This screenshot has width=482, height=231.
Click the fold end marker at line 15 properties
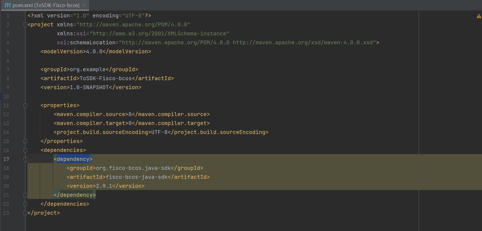pyautogui.click(x=25, y=141)
